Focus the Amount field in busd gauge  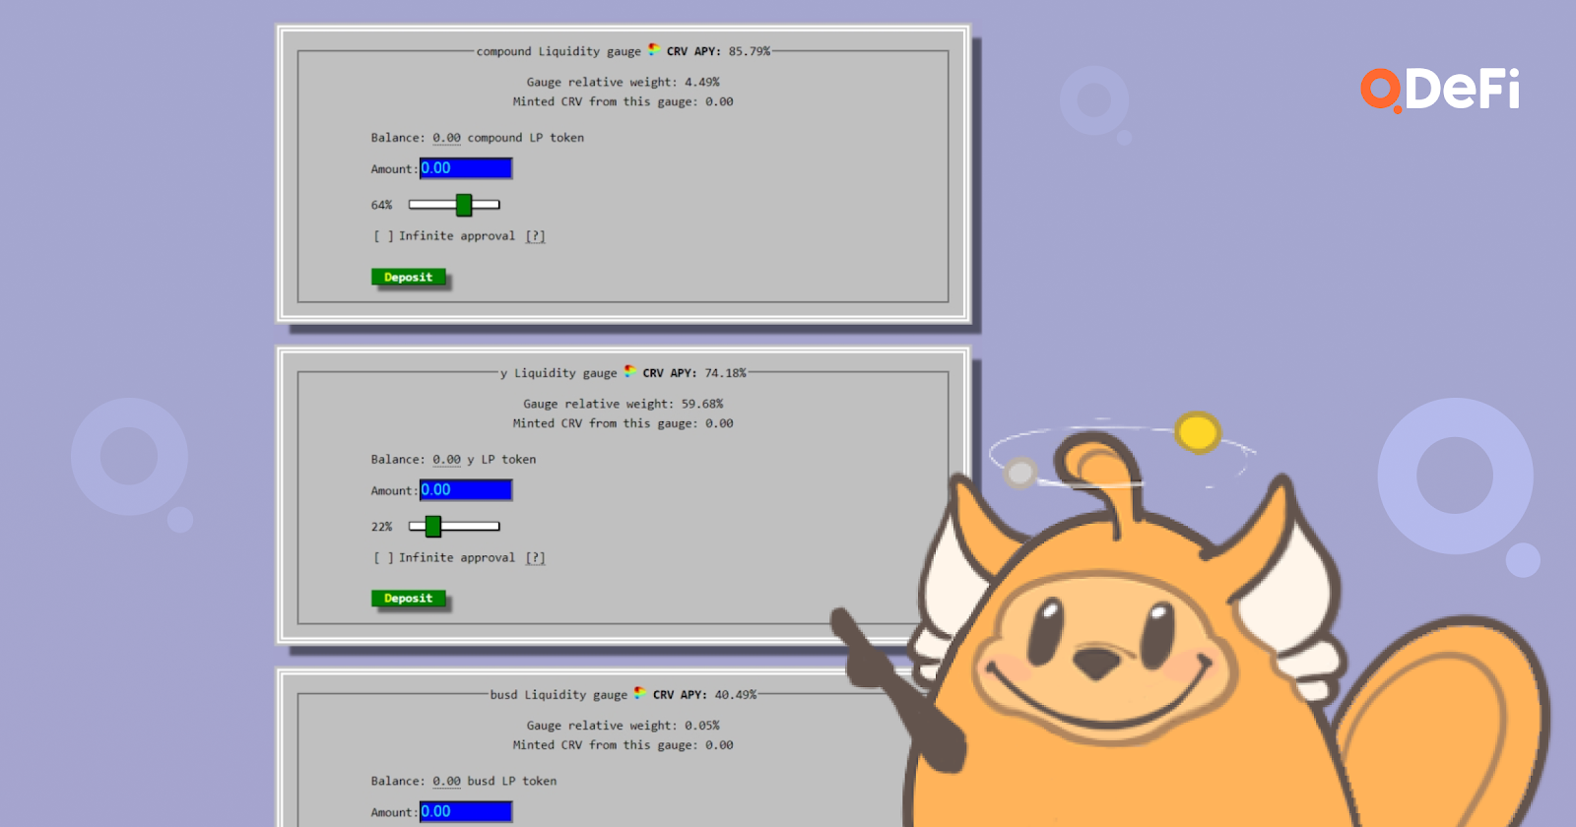coord(466,811)
